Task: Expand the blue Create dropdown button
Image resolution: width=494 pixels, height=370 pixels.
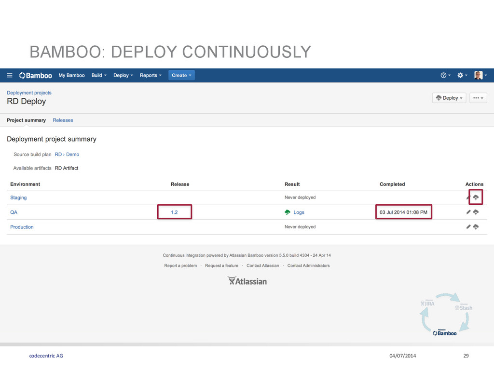Action: click(x=181, y=76)
